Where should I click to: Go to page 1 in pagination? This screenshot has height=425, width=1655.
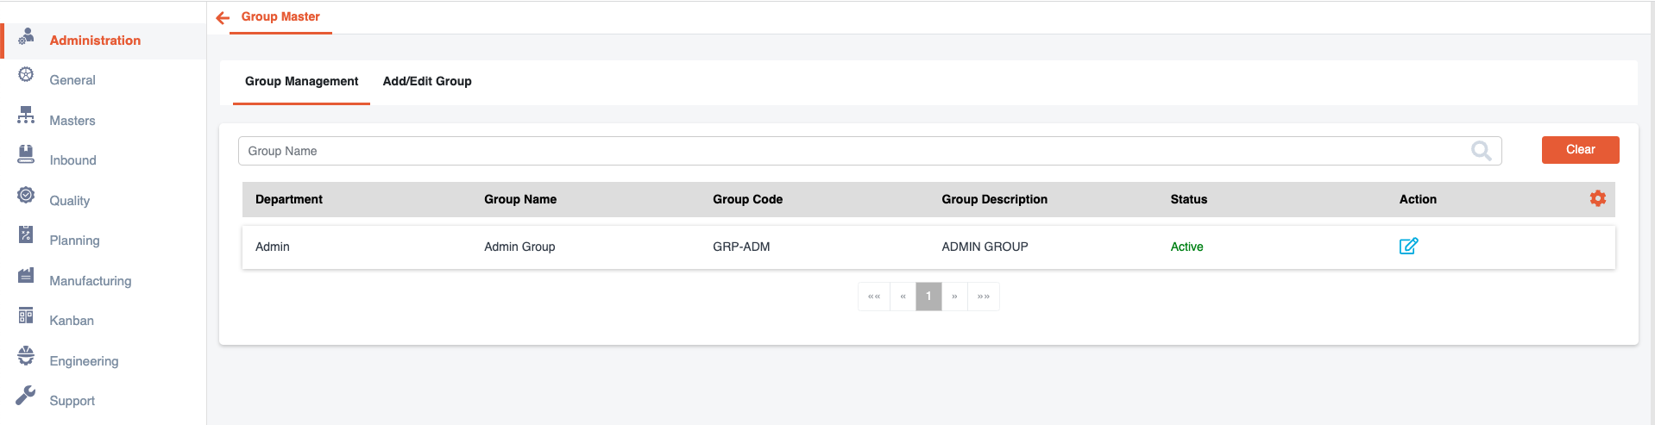click(928, 297)
